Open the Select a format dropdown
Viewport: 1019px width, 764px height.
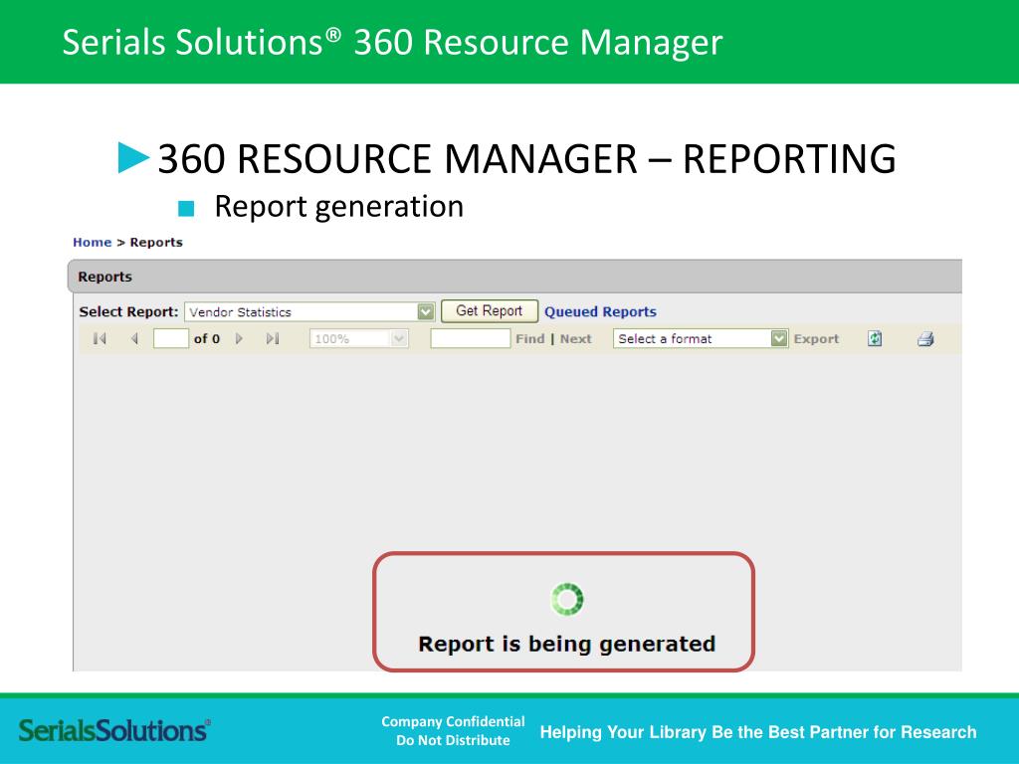click(701, 338)
